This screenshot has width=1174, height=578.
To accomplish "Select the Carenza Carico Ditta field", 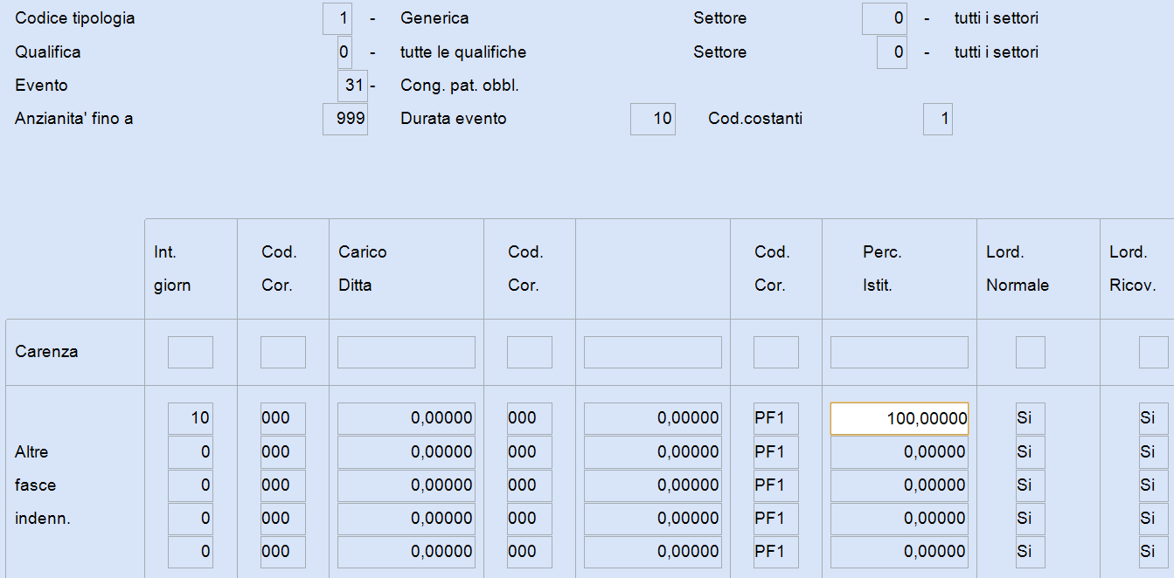I will coord(406,352).
